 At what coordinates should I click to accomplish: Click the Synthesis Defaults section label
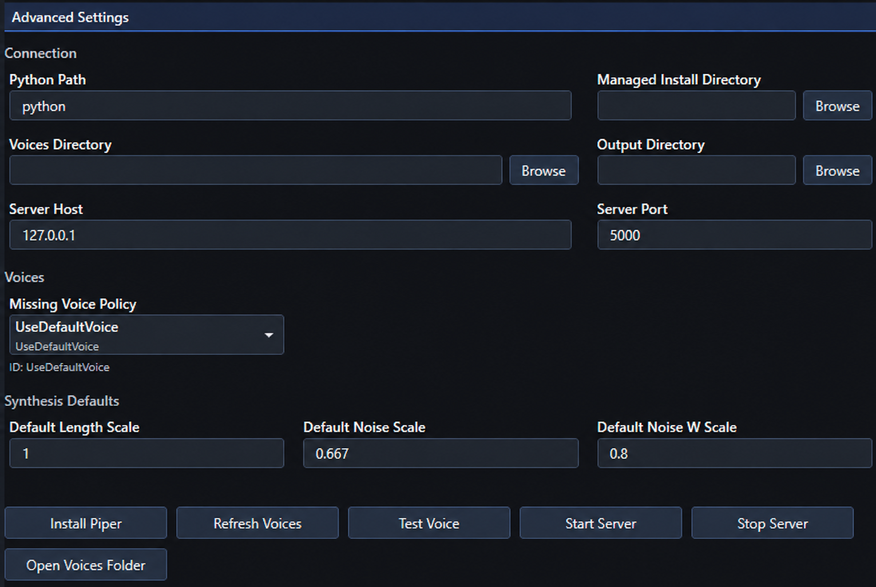pyautogui.click(x=62, y=401)
